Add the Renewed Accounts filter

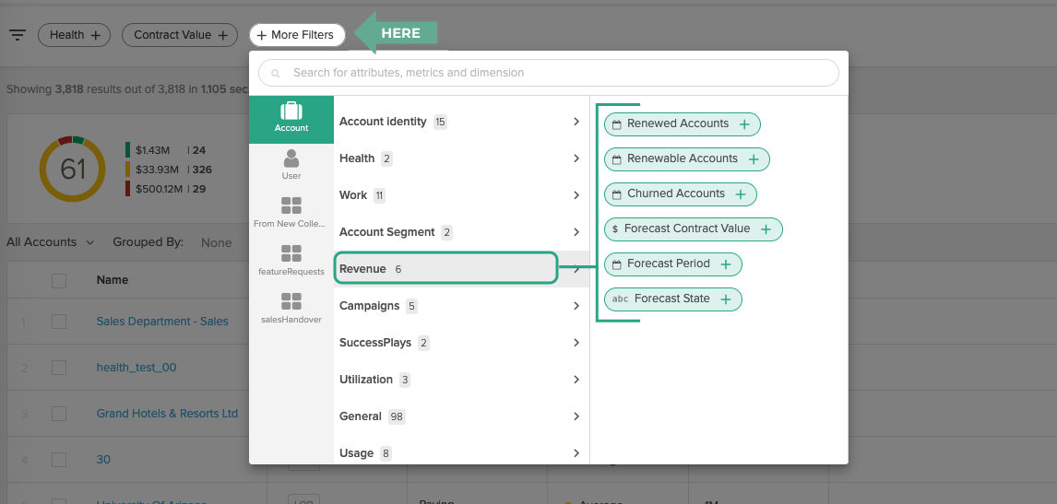click(683, 124)
